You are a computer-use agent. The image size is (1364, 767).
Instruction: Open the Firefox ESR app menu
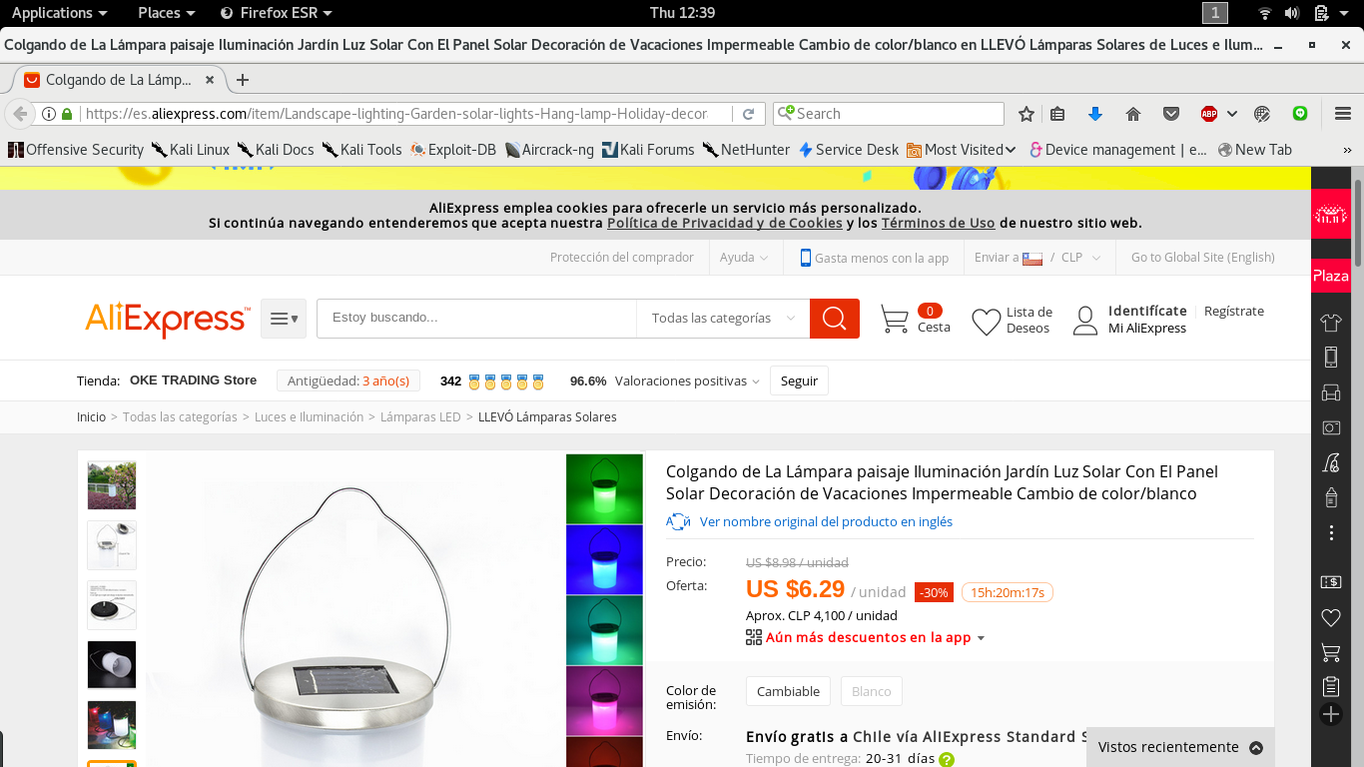click(x=276, y=13)
